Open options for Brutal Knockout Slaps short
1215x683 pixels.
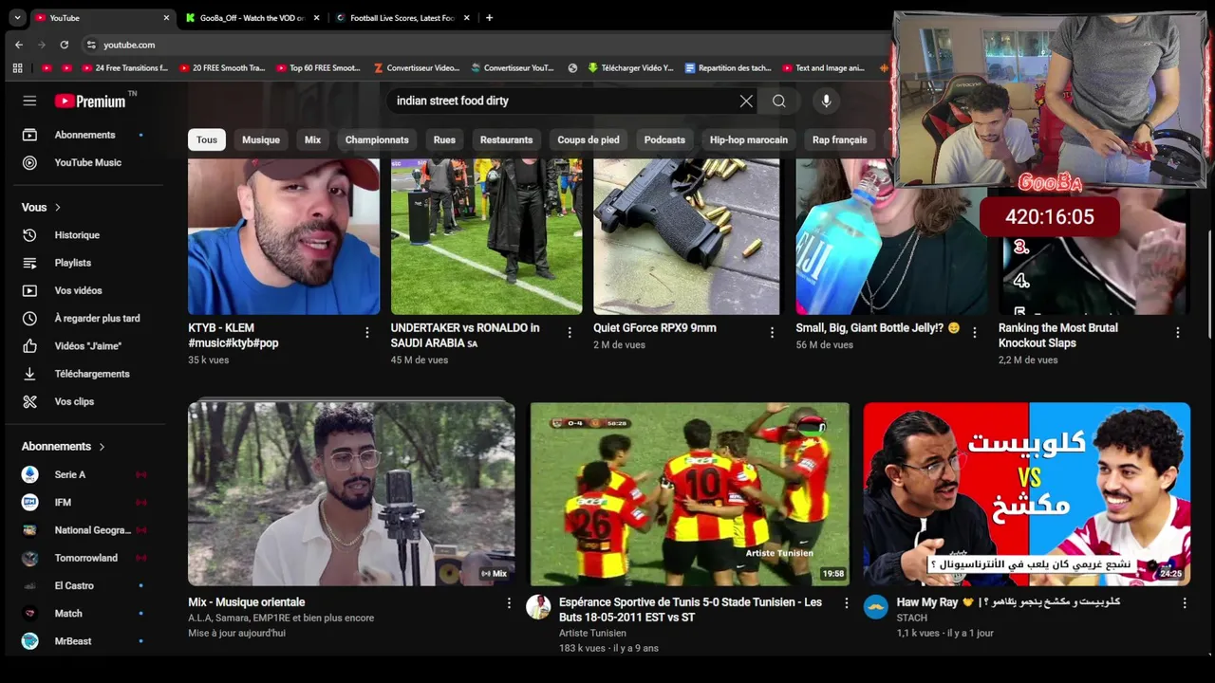1178,332
